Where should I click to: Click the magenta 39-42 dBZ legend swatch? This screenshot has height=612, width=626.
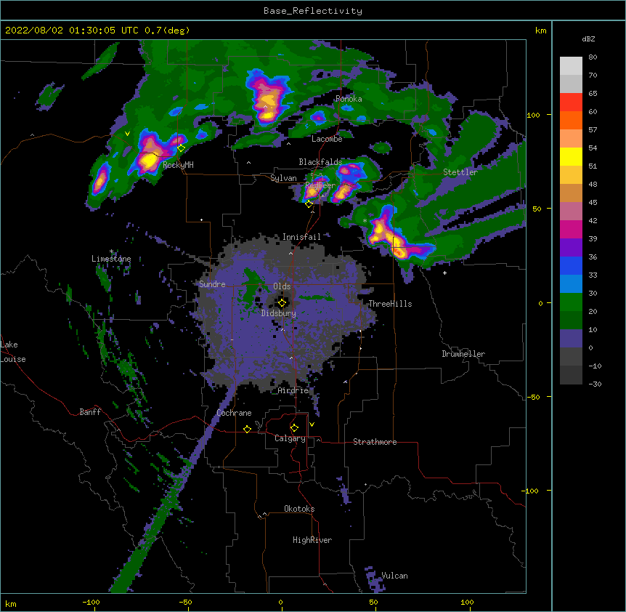(x=571, y=229)
